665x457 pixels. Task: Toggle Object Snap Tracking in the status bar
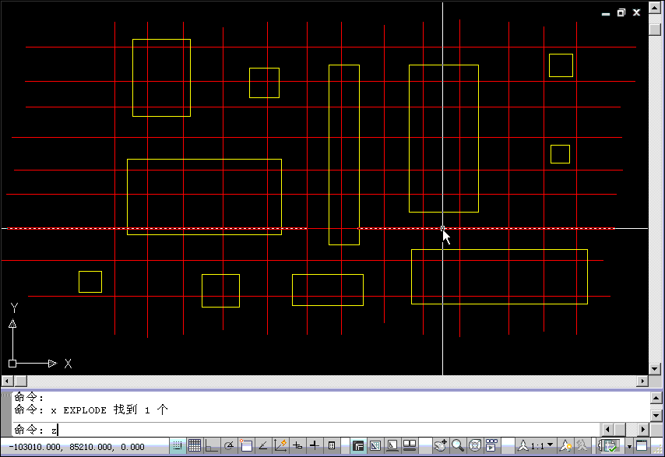[263, 446]
